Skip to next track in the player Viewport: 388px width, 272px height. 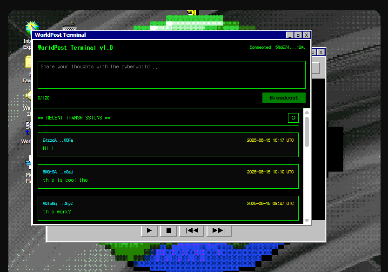[219, 231]
